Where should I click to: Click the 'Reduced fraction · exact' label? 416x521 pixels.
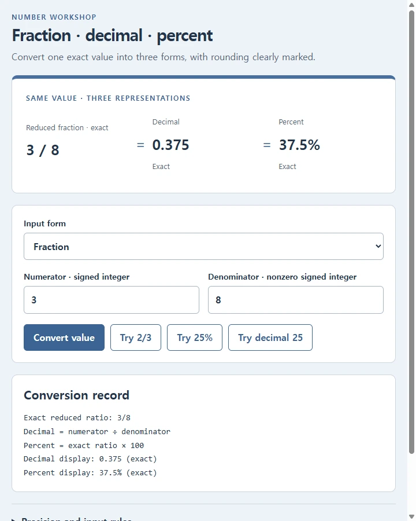coord(67,127)
